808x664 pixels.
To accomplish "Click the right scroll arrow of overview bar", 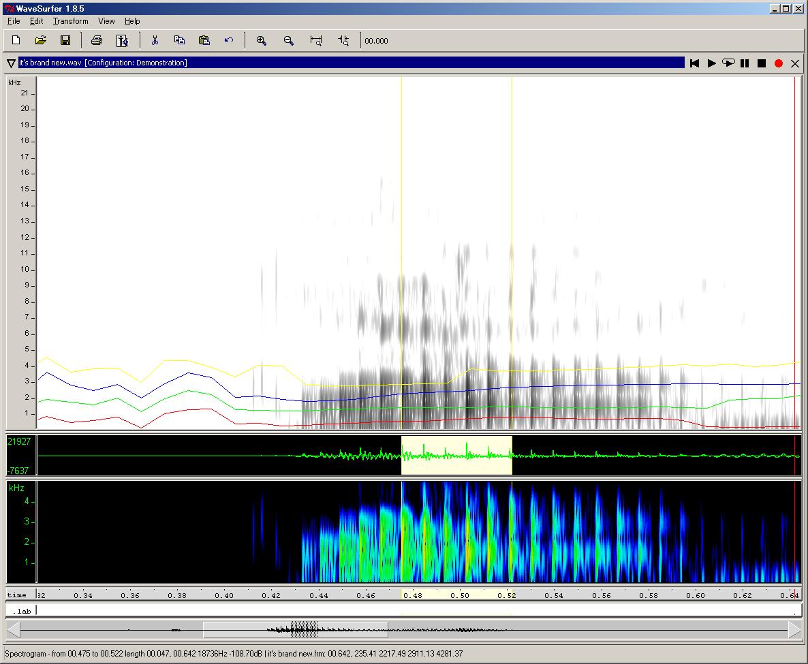I will (794, 631).
